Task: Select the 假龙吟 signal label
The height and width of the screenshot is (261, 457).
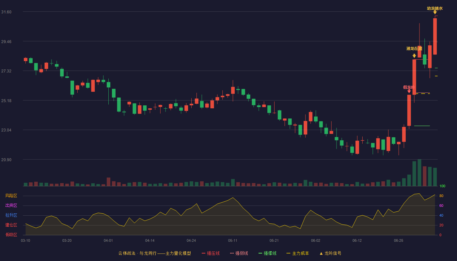Action: click(409, 87)
